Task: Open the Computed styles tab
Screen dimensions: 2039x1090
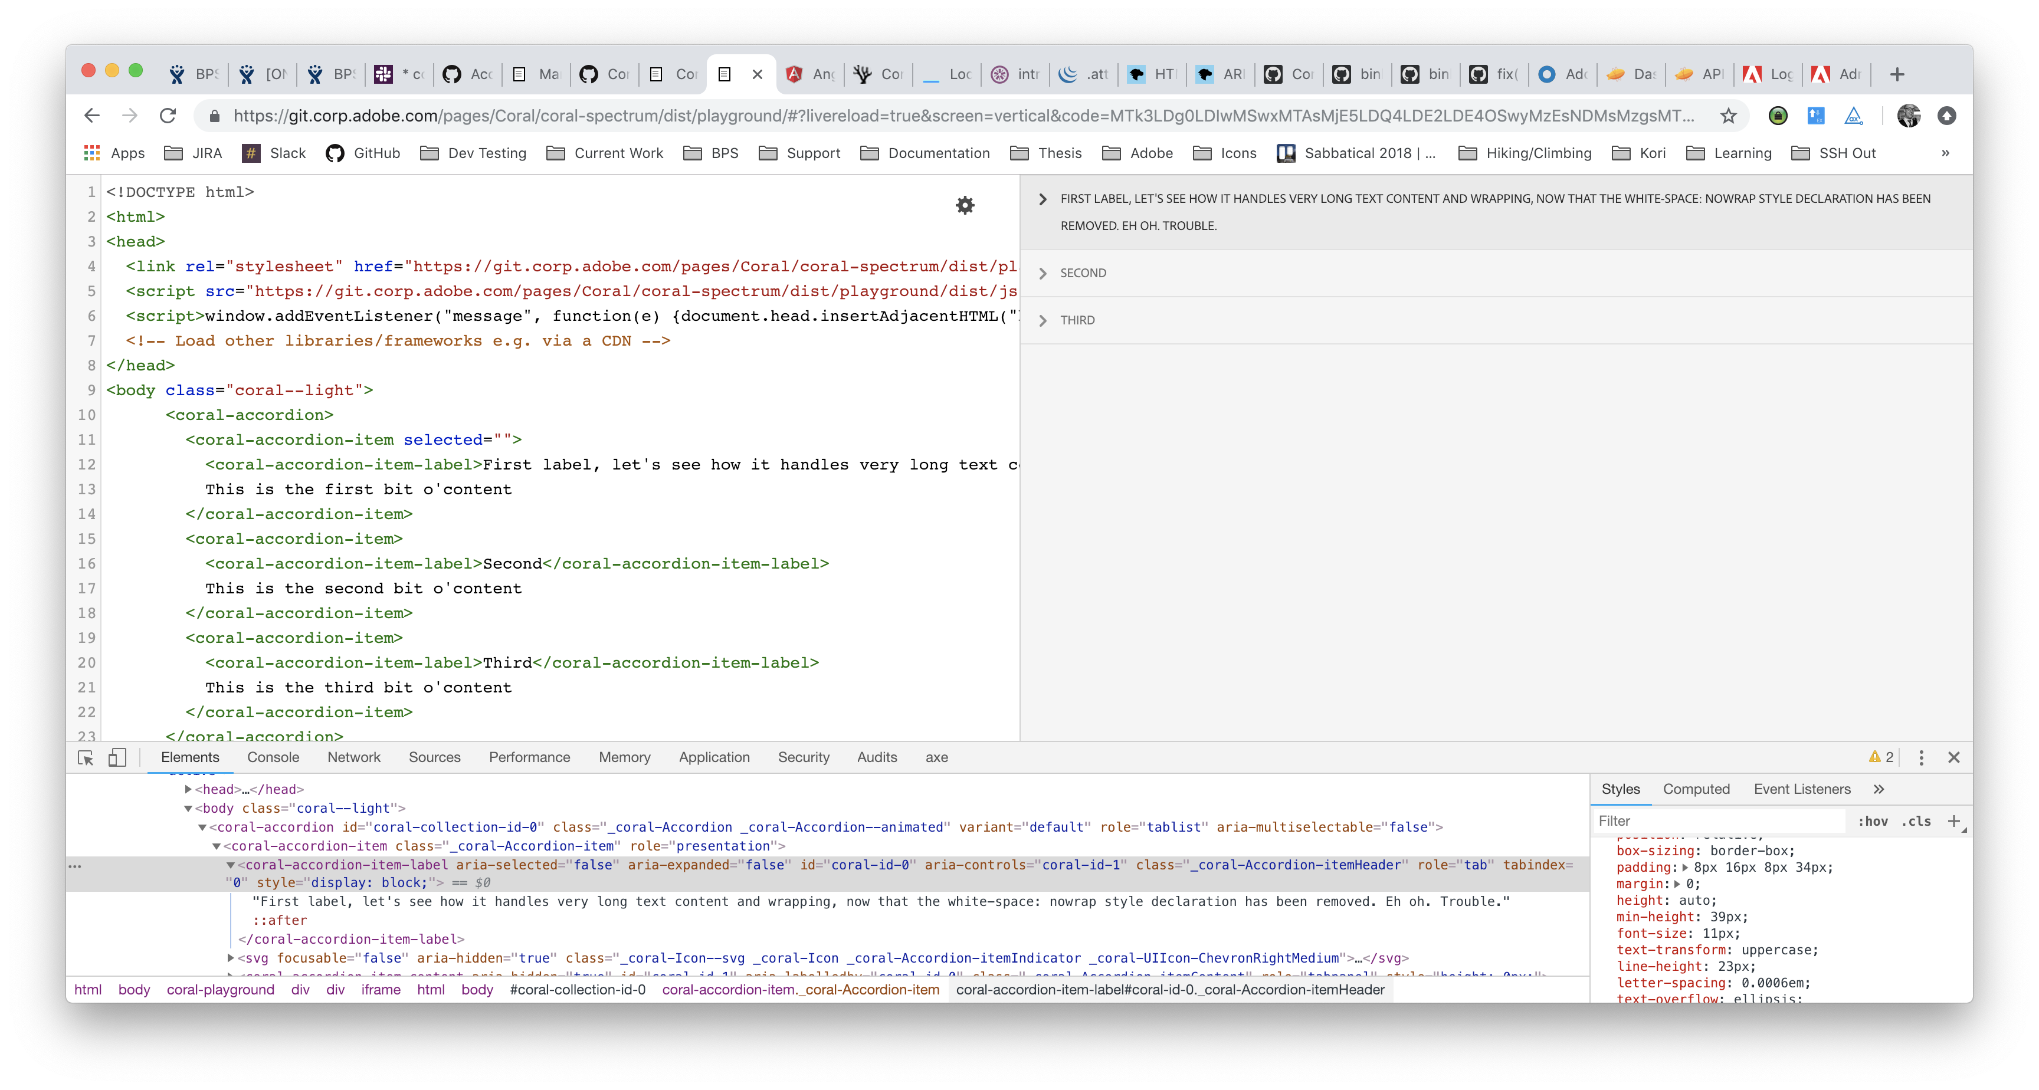Action: [x=1696, y=789]
